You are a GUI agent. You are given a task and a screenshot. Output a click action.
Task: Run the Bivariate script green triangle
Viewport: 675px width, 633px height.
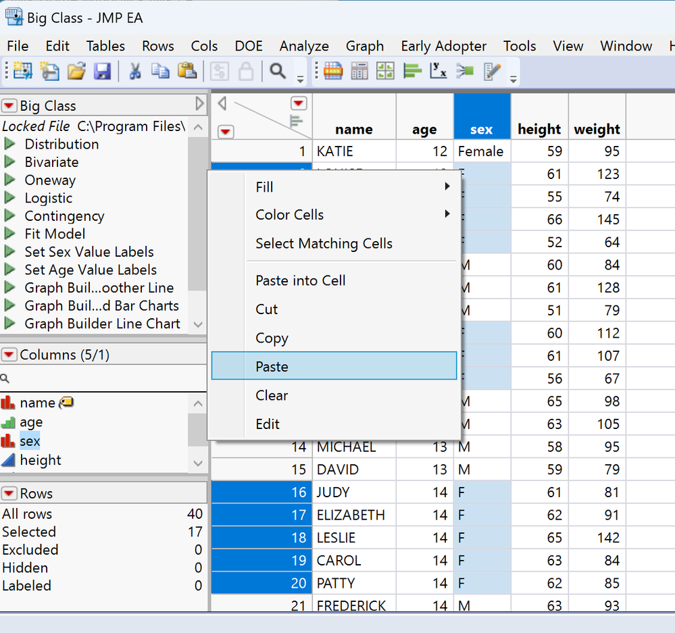9,162
